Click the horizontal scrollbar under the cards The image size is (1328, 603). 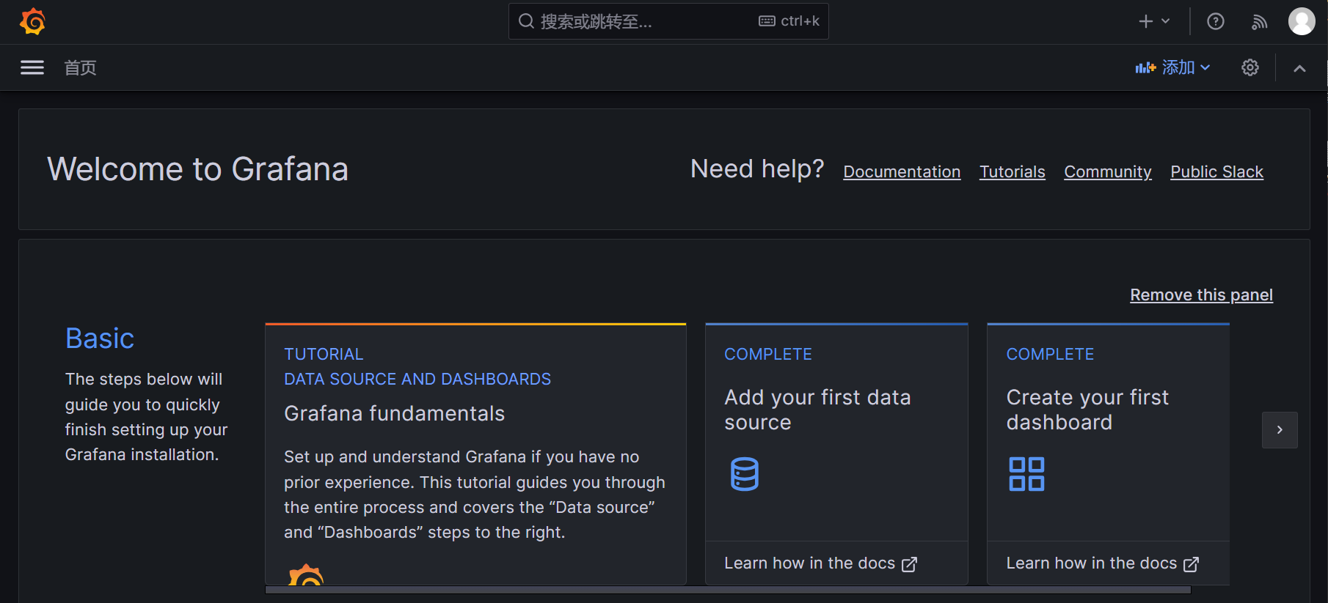click(728, 590)
